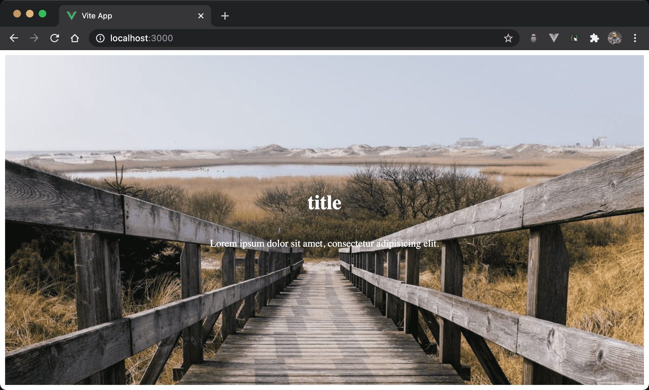The height and width of the screenshot is (390, 649).
Task: Open a new browser tab
Action: 225,16
